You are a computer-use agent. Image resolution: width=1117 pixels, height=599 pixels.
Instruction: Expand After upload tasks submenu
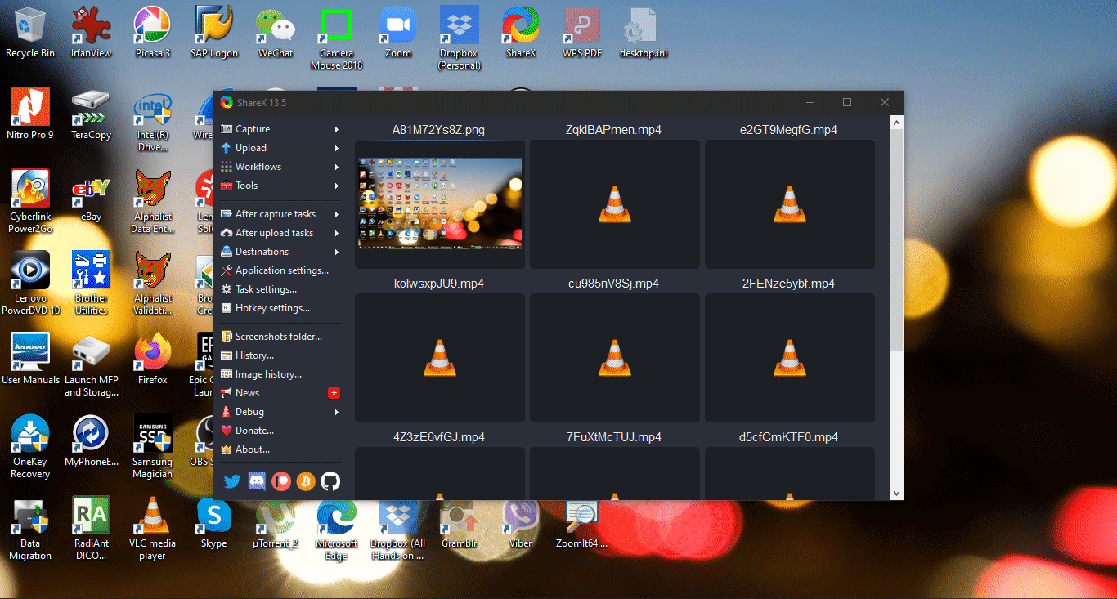click(280, 233)
